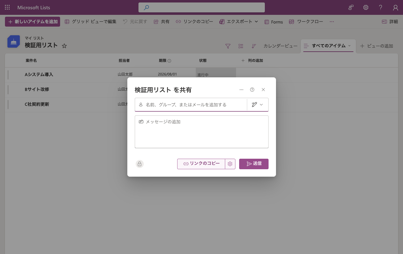403x254 pixels.
Task: Click メッセージの追加 text area
Action: [x=202, y=132]
